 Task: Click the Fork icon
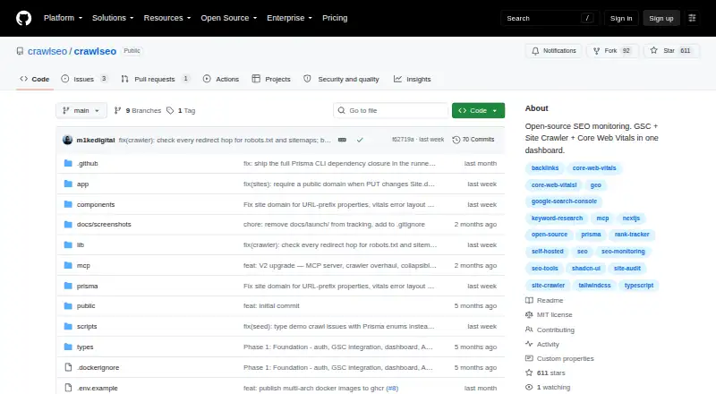(596, 51)
